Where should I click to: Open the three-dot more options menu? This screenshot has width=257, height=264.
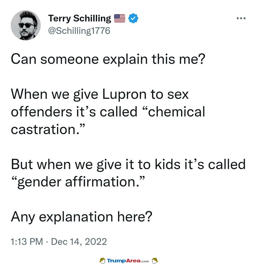[x=241, y=18]
